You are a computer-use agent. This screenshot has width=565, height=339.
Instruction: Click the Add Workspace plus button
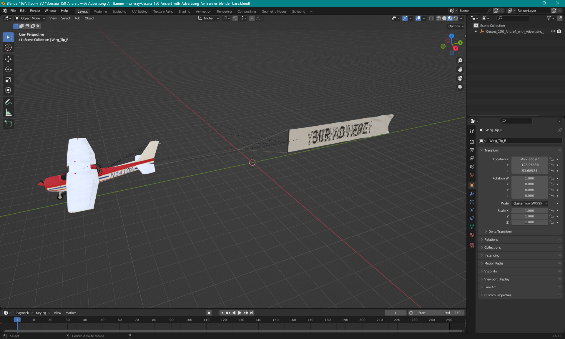(311, 11)
